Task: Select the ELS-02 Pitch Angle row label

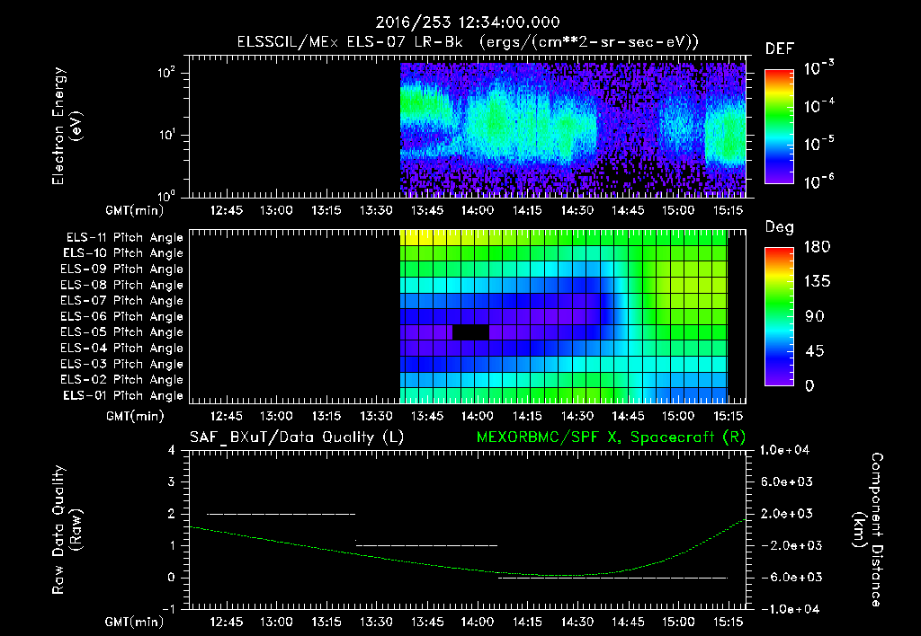Action: [121, 380]
